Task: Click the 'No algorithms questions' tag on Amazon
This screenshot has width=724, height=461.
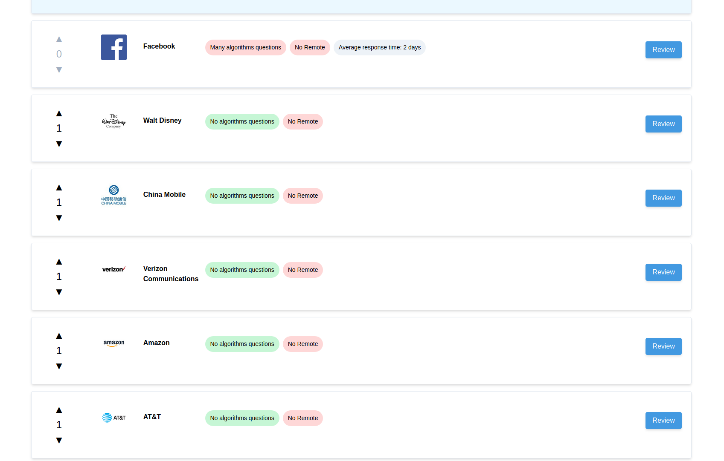Action: point(242,344)
